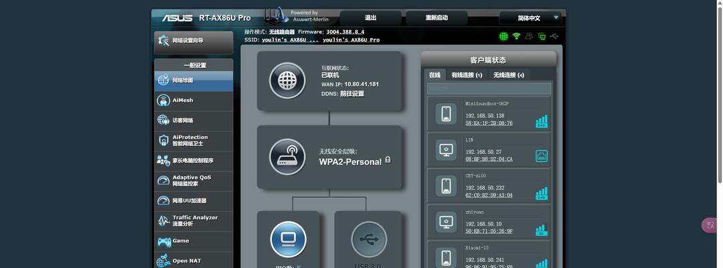Open the 简体中文 language dropdown
This screenshot has width=723, height=268.
coord(530,18)
